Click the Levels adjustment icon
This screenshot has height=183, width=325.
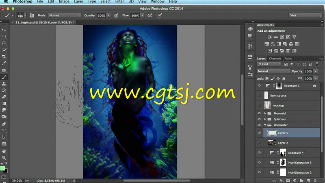(276, 37)
